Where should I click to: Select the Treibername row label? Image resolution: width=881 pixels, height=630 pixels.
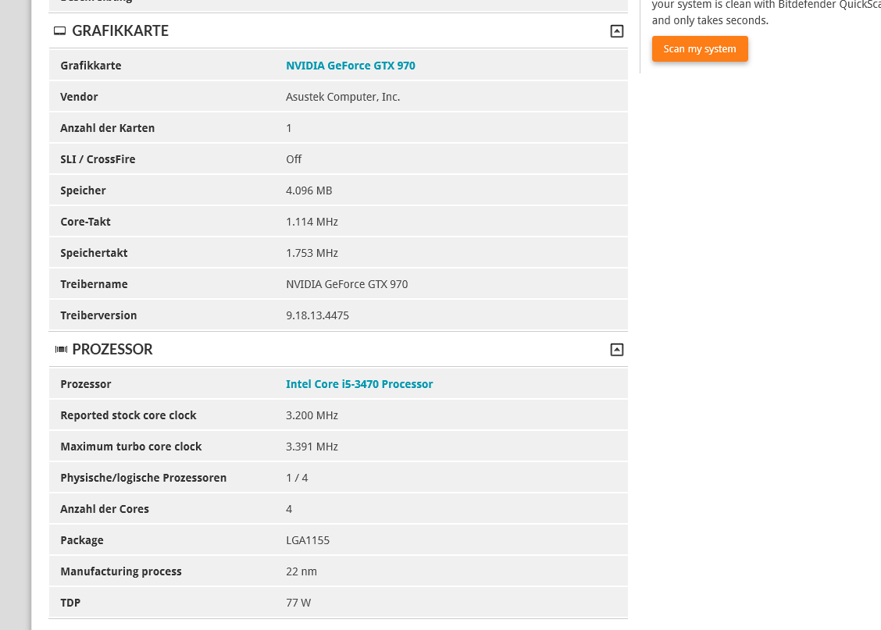(94, 285)
